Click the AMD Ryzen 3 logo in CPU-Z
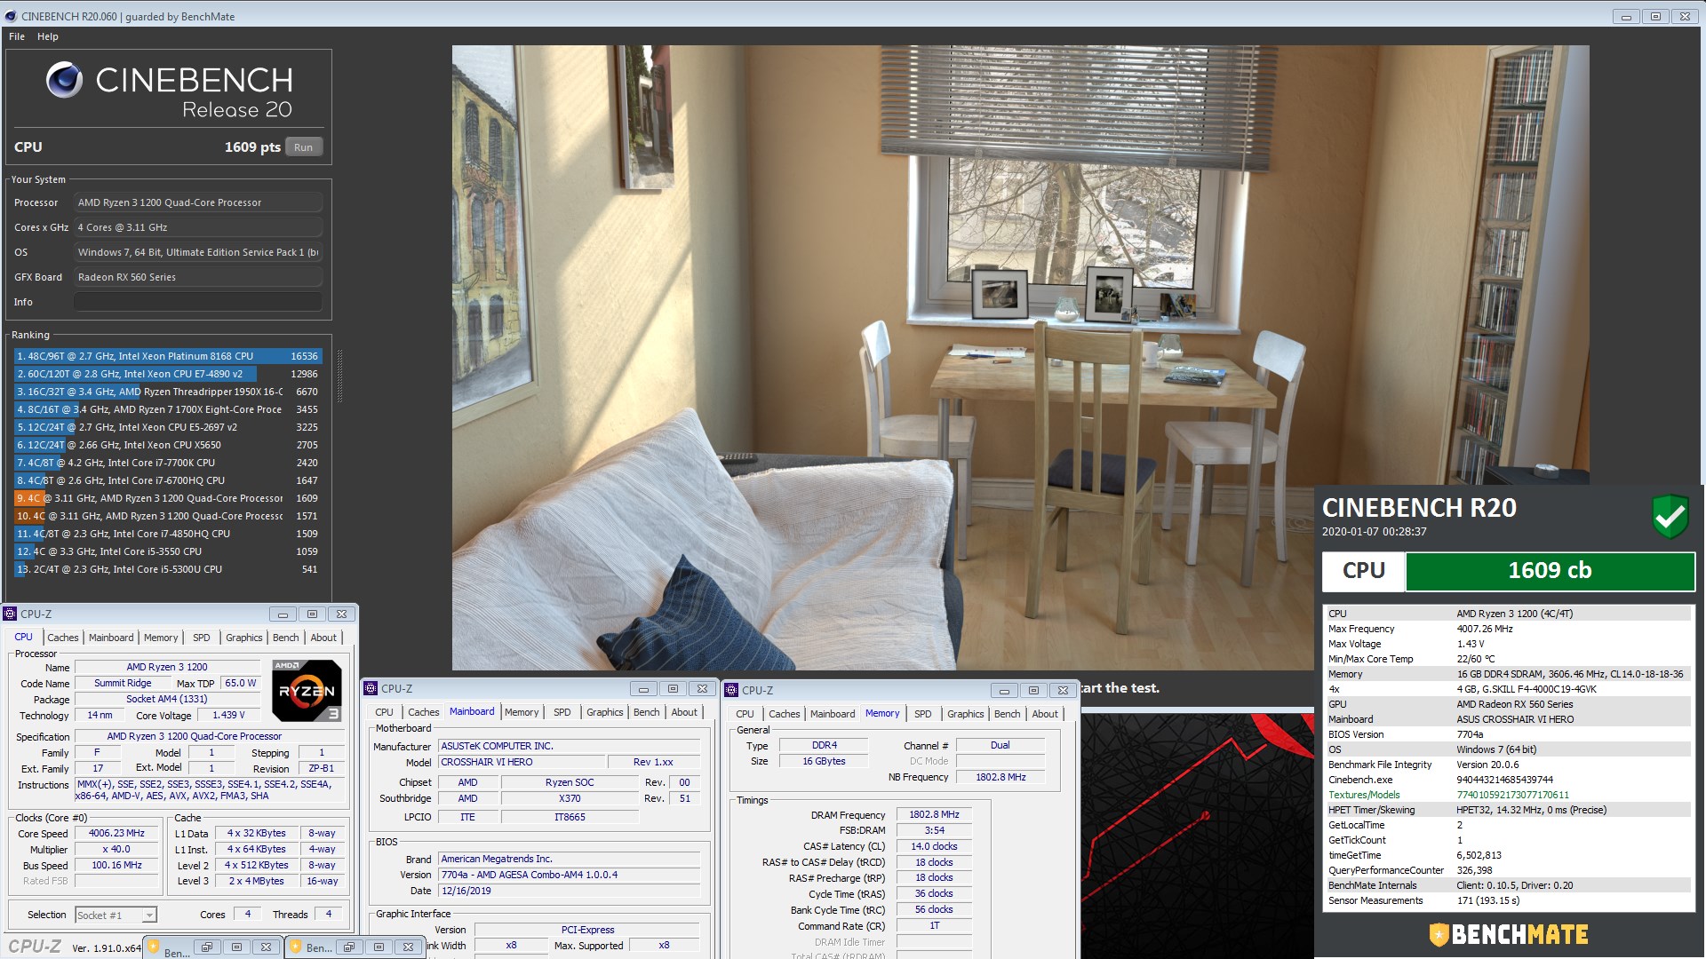 click(x=307, y=690)
